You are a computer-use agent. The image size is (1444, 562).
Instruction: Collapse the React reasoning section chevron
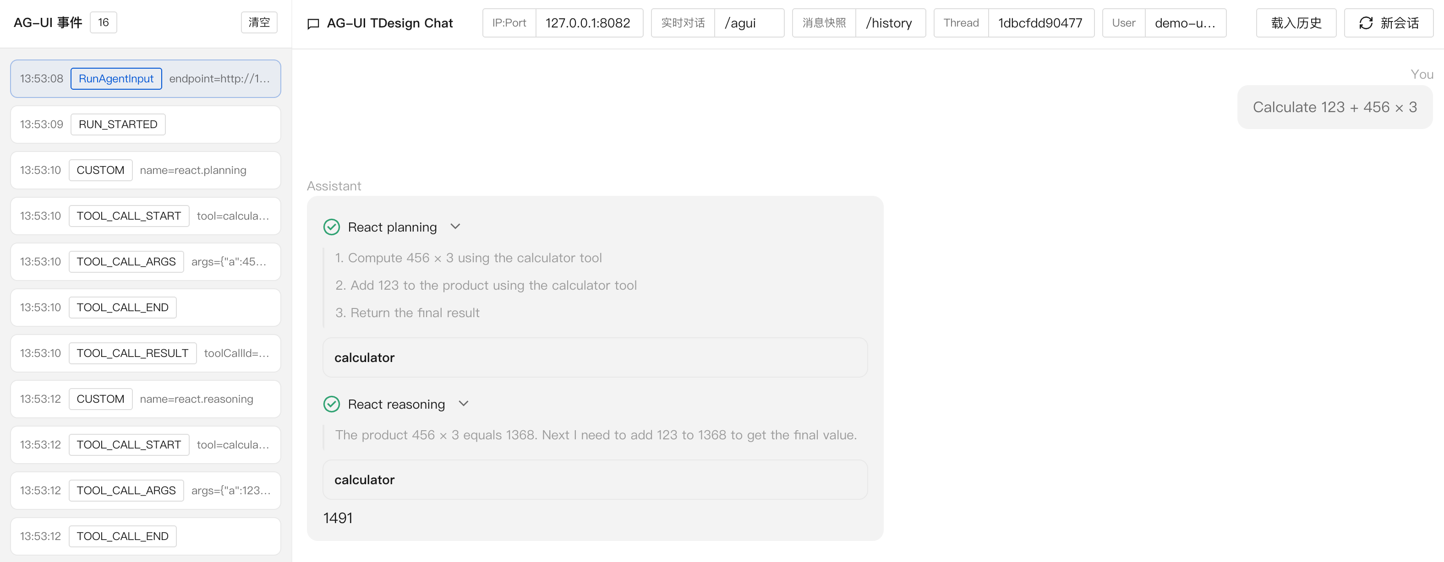pyautogui.click(x=464, y=404)
